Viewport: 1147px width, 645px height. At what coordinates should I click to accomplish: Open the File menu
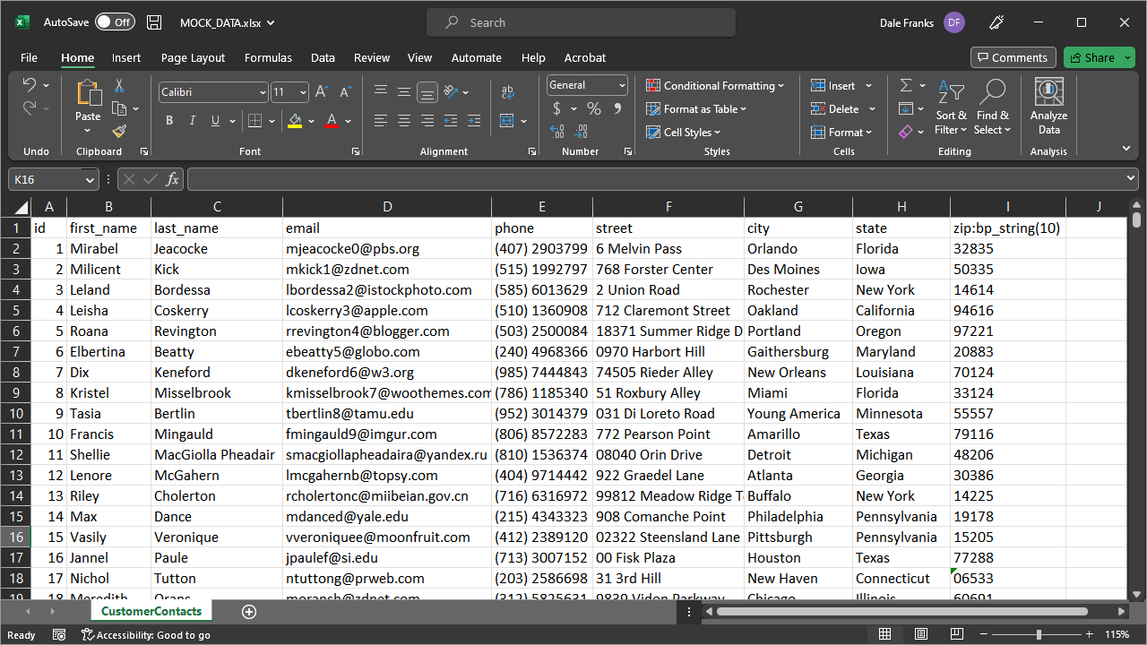(29, 57)
